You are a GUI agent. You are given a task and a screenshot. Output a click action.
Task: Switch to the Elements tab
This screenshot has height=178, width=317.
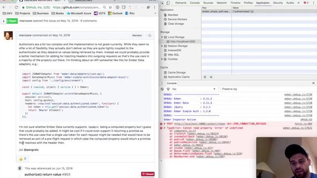[181, 3]
